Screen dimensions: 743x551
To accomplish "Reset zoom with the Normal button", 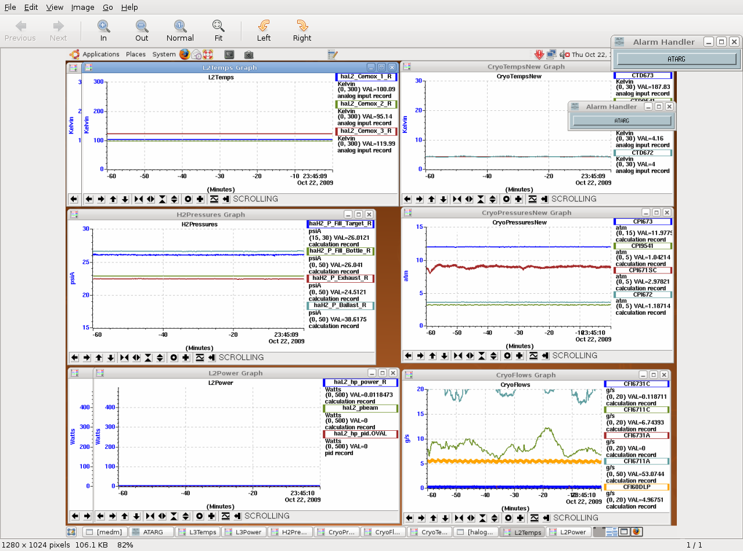I will (180, 31).
